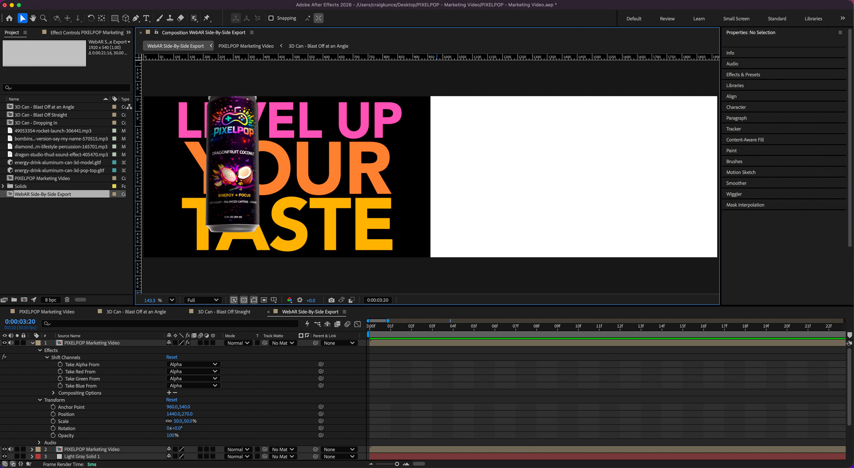Select the Eraser tool

tap(181, 18)
